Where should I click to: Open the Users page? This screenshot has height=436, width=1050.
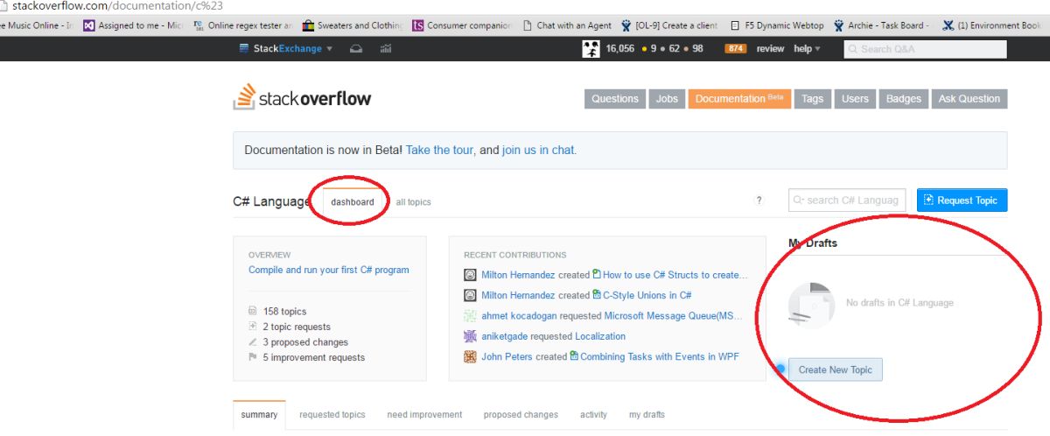tap(855, 99)
